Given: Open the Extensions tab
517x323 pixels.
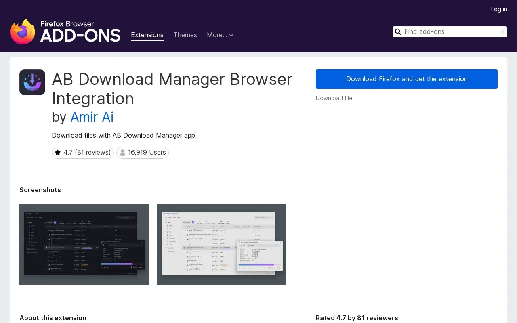Looking at the screenshot, I should (147, 35).
